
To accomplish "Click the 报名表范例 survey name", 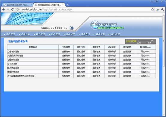I will [x=12, y=64].
